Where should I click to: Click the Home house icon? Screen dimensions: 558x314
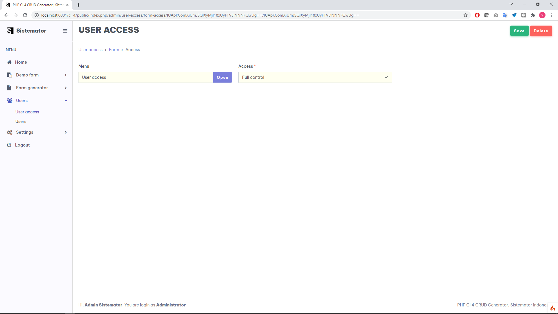point(9,62)
